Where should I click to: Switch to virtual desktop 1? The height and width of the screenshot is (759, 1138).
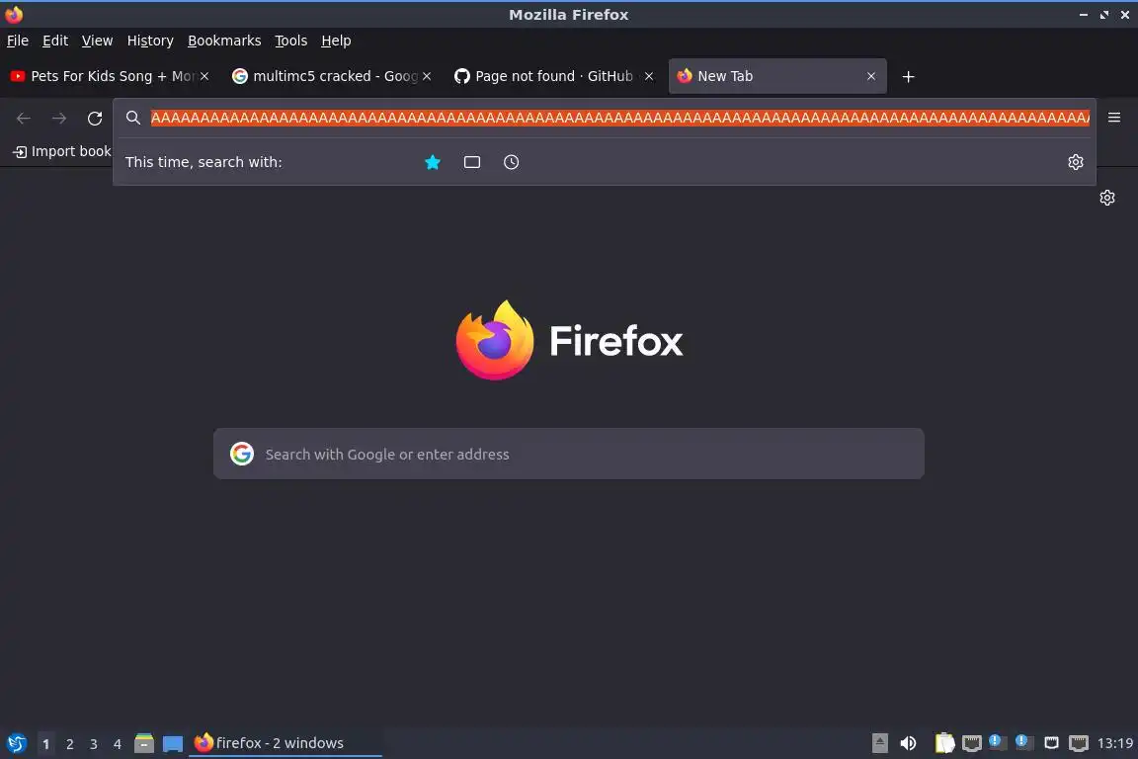45,744
